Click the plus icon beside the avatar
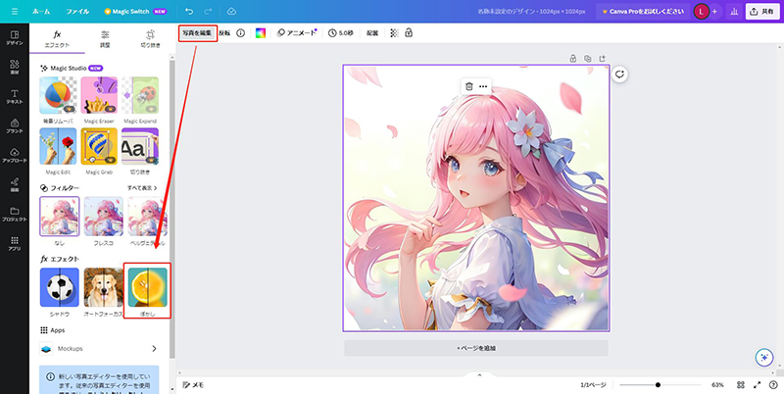 click(714, 11)
